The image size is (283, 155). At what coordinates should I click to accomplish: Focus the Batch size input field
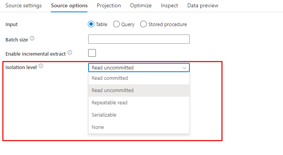[x=139, y=39]
